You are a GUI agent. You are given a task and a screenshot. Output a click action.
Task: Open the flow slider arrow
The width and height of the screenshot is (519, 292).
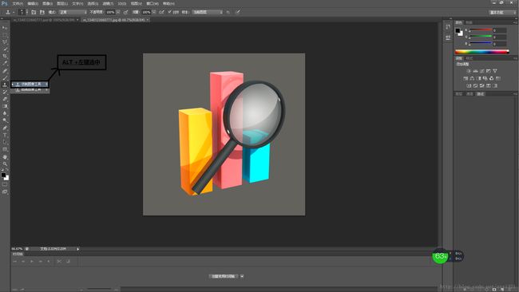(154, 12)
